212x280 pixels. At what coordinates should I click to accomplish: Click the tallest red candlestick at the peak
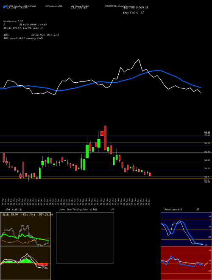pos(105,138)
